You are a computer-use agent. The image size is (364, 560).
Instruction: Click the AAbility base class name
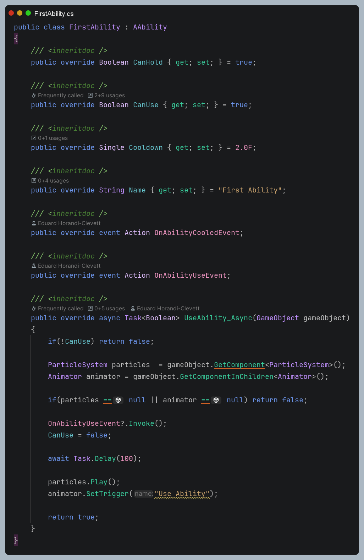tap(150, 27)
